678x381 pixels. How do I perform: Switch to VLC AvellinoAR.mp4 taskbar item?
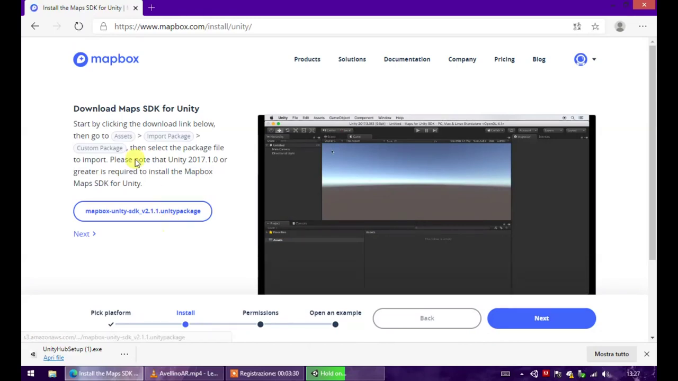pyautogui.click(x=184, y=374)
